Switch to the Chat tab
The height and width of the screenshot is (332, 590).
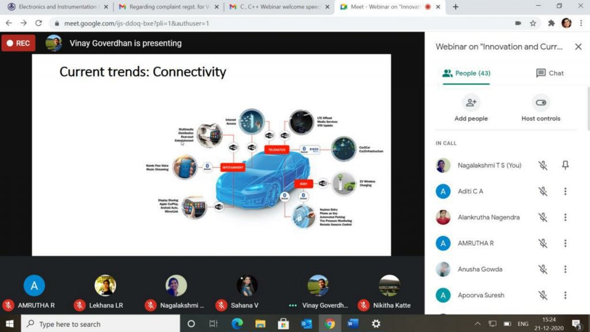coord(550,73)
